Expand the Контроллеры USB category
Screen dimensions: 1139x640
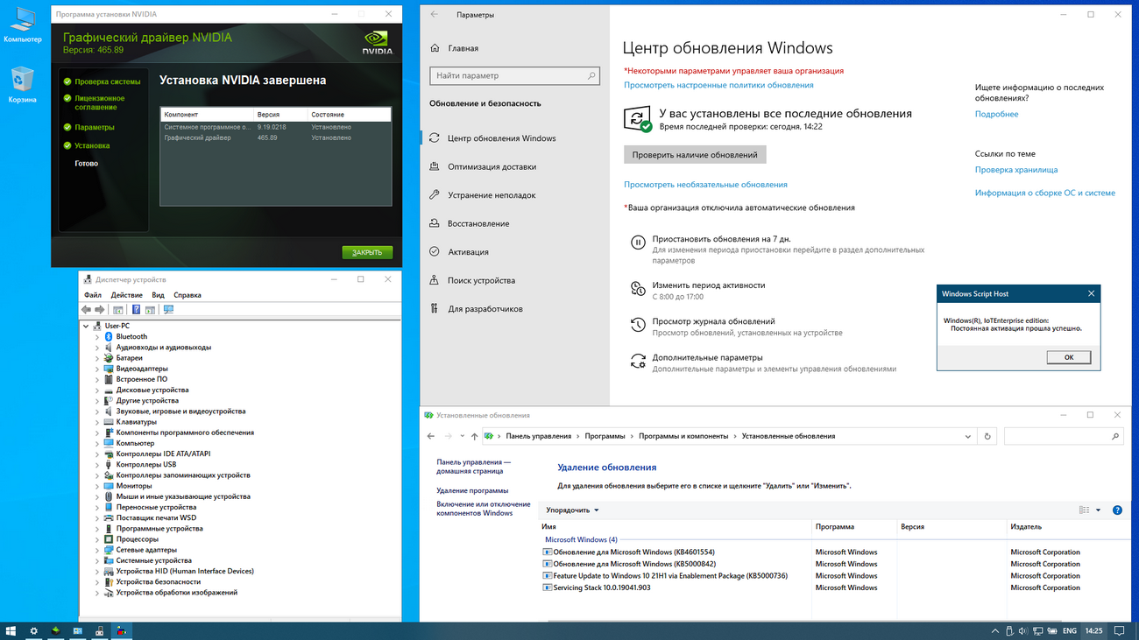[97, 464]
